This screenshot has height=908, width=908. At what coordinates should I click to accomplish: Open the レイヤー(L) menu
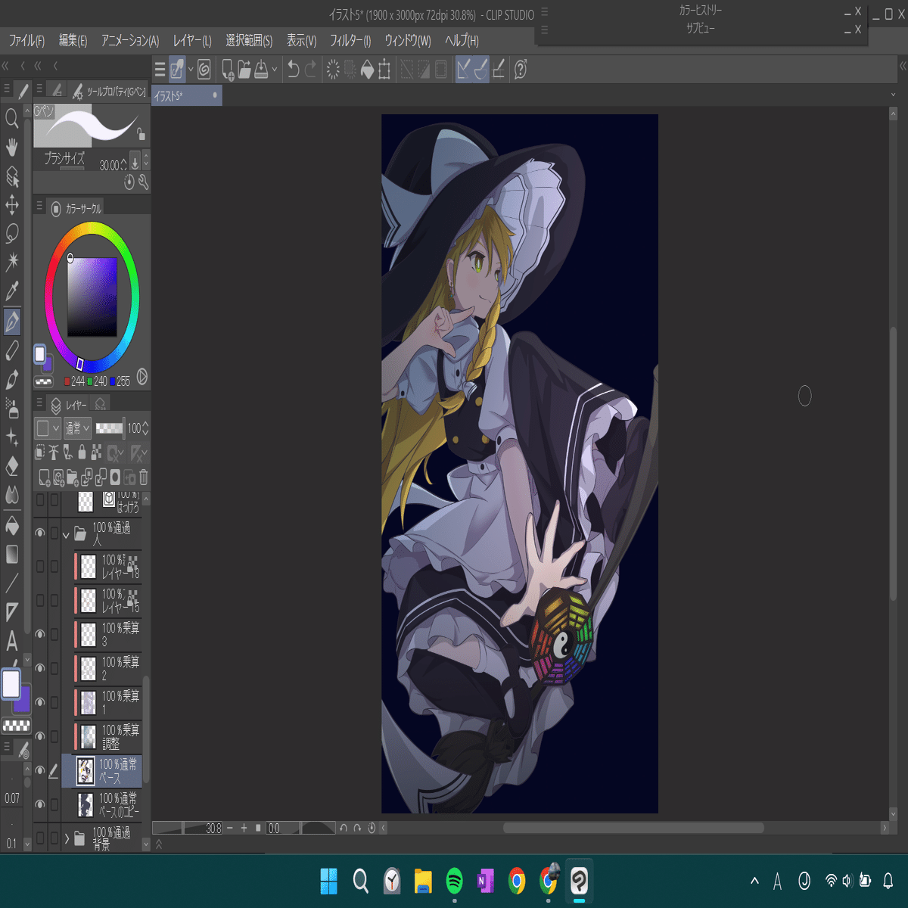point(192,41)
